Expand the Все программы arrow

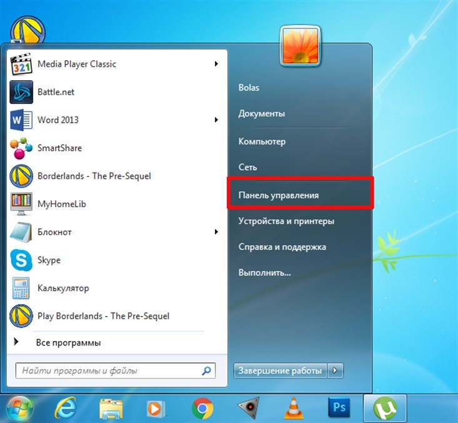(x=16, y=342)
